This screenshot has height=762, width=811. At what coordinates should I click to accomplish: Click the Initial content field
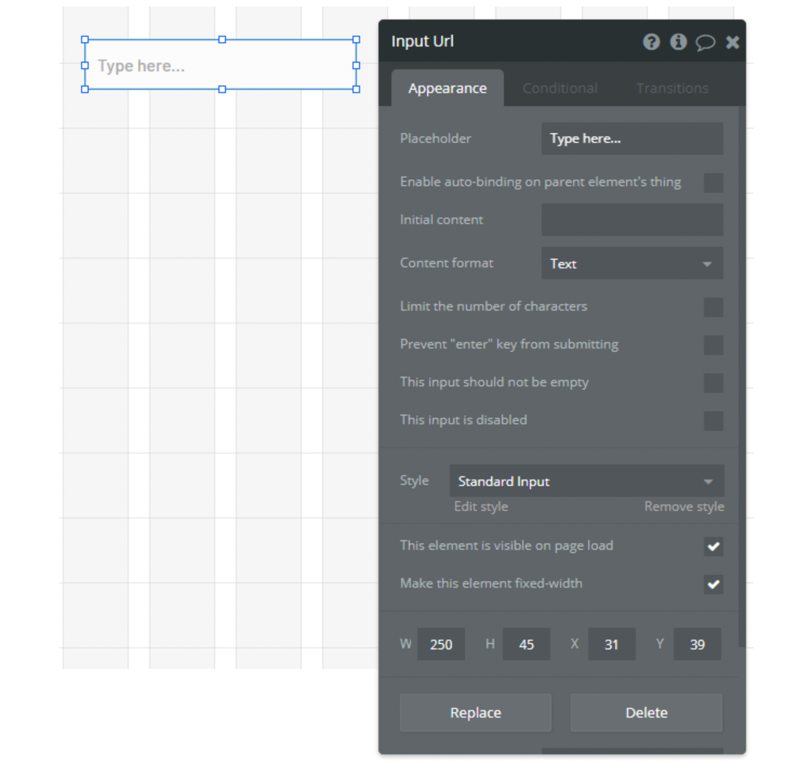[632, 220]
